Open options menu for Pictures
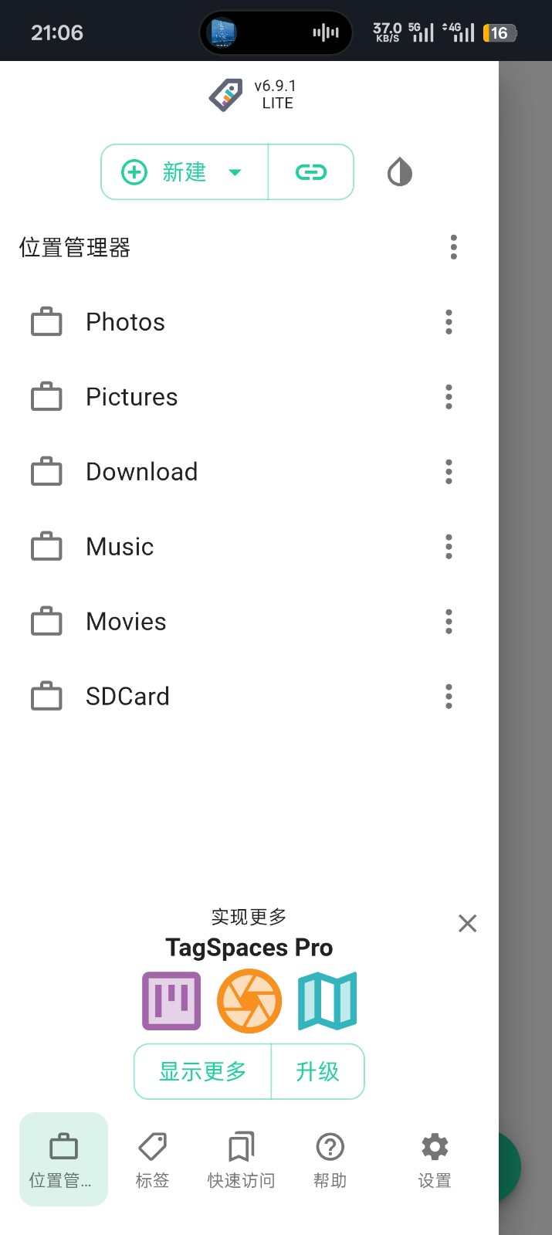 pos(449,397)
